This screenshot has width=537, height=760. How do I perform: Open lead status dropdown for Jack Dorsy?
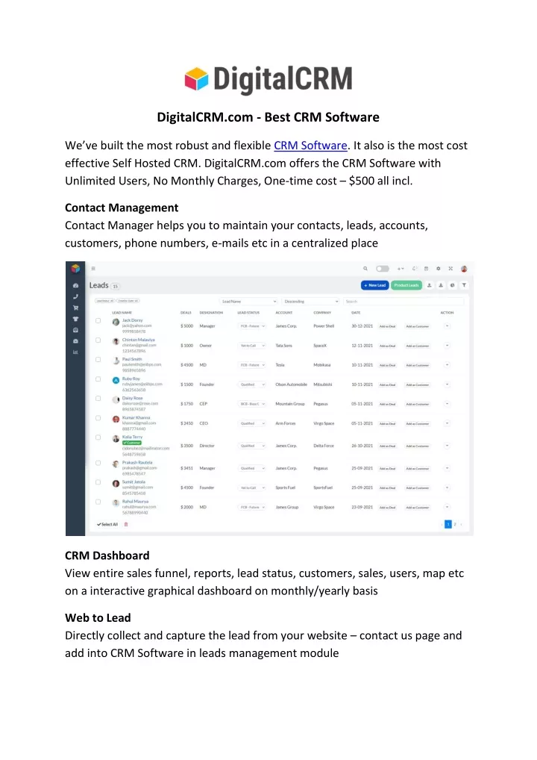click(252, 326)
